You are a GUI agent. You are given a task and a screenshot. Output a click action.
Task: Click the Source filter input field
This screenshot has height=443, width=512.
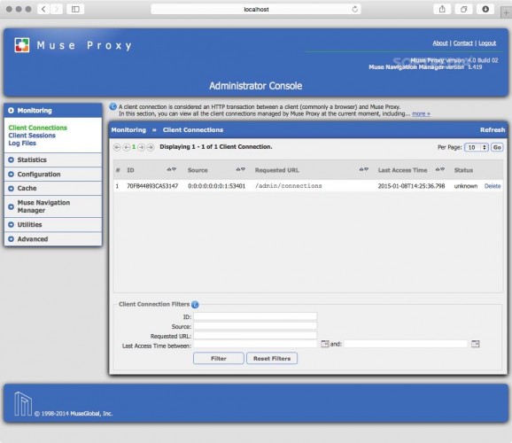coord(255,326)
